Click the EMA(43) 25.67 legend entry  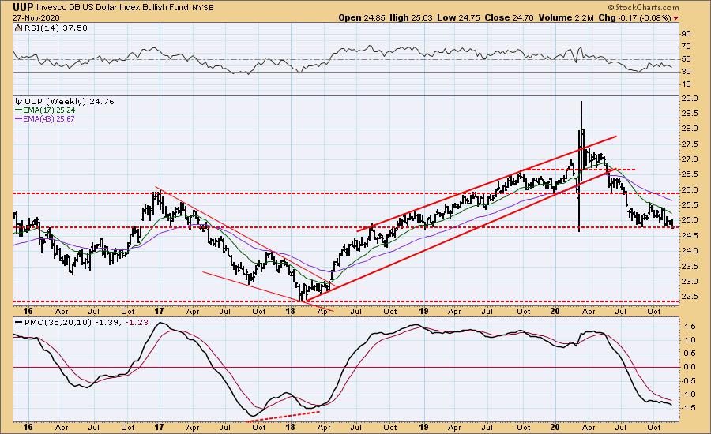[45, 118]
